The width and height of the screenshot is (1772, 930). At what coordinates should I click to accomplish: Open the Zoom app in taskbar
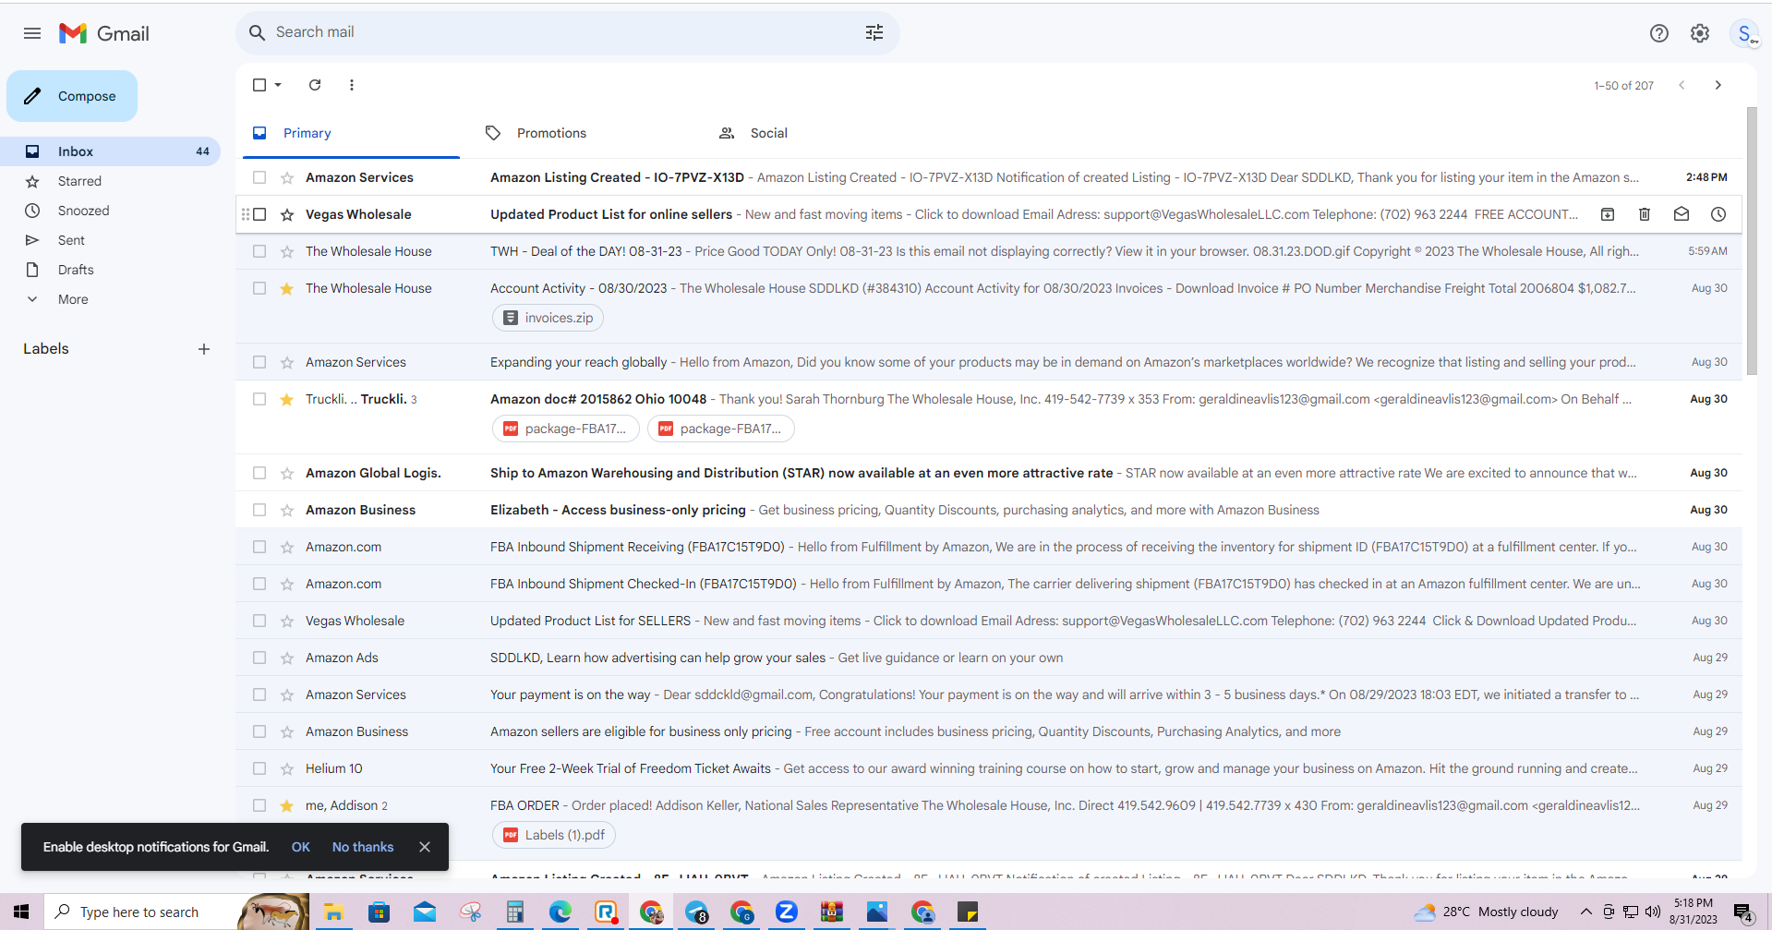click(787, 912)
